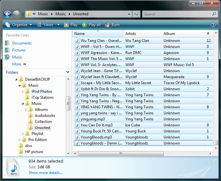Select the divx folder
The image size is (221, 181).
click(x=29, y=146)
